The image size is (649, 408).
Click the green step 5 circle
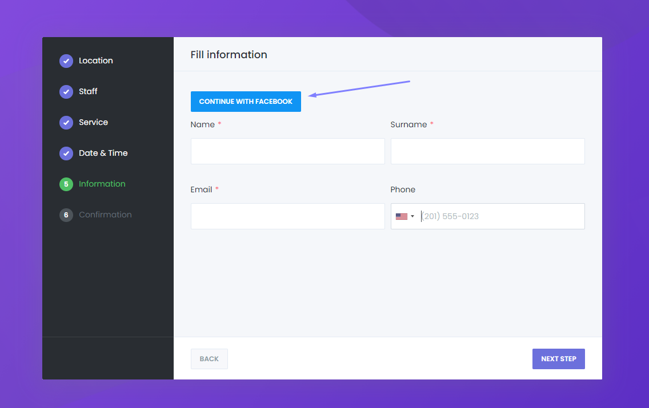click(x=66, y=184)
